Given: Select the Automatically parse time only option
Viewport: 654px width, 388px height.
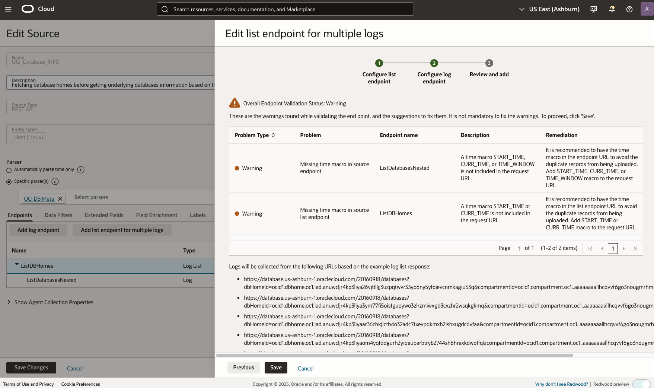Looking at the screenshot, I should [x=8, y=170].
